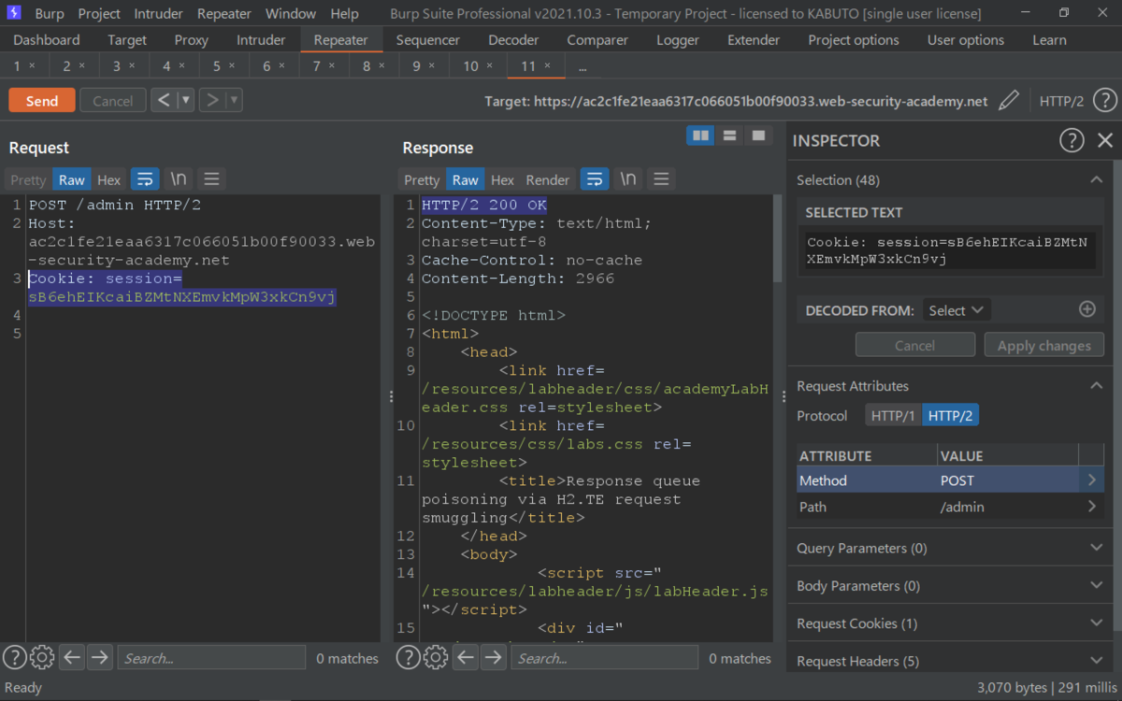Go to previous request search match
The width and height of the screenshot is (1122, 701).
coord(72,658)
